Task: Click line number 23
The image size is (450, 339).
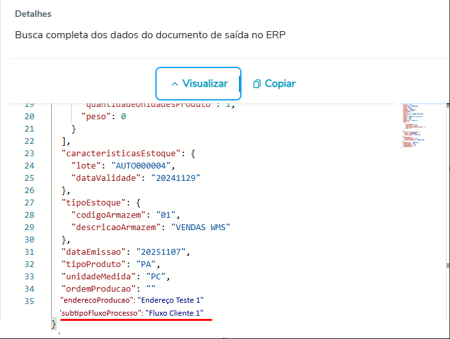Action: (x=29, y=154)
